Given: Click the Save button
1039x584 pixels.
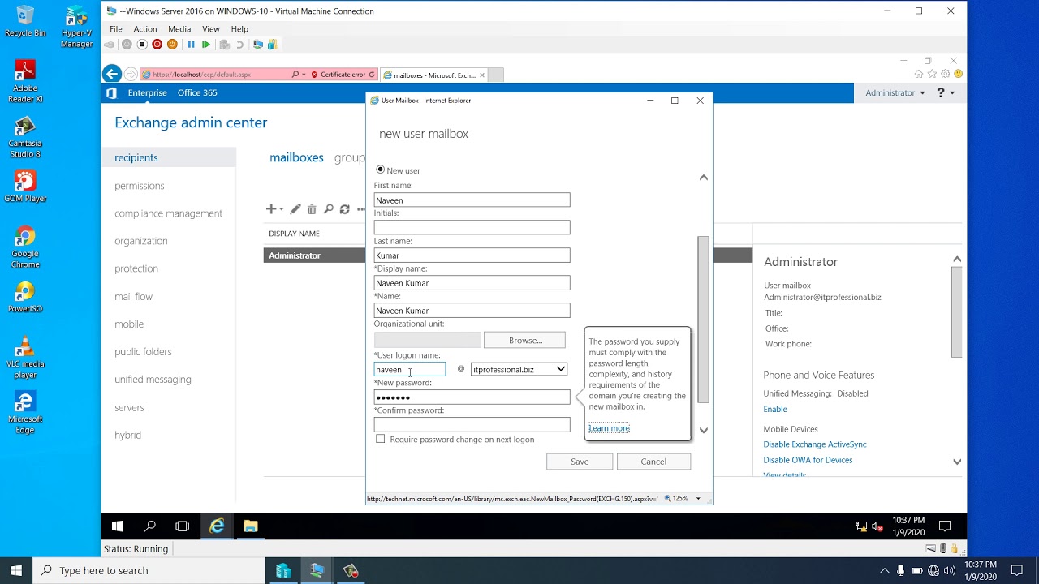Looking at the screenshot, I should click(x=580, y=462).
